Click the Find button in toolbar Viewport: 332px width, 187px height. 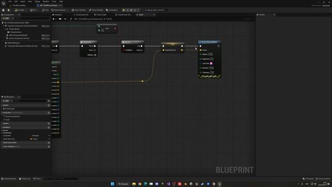pos(45,10)
